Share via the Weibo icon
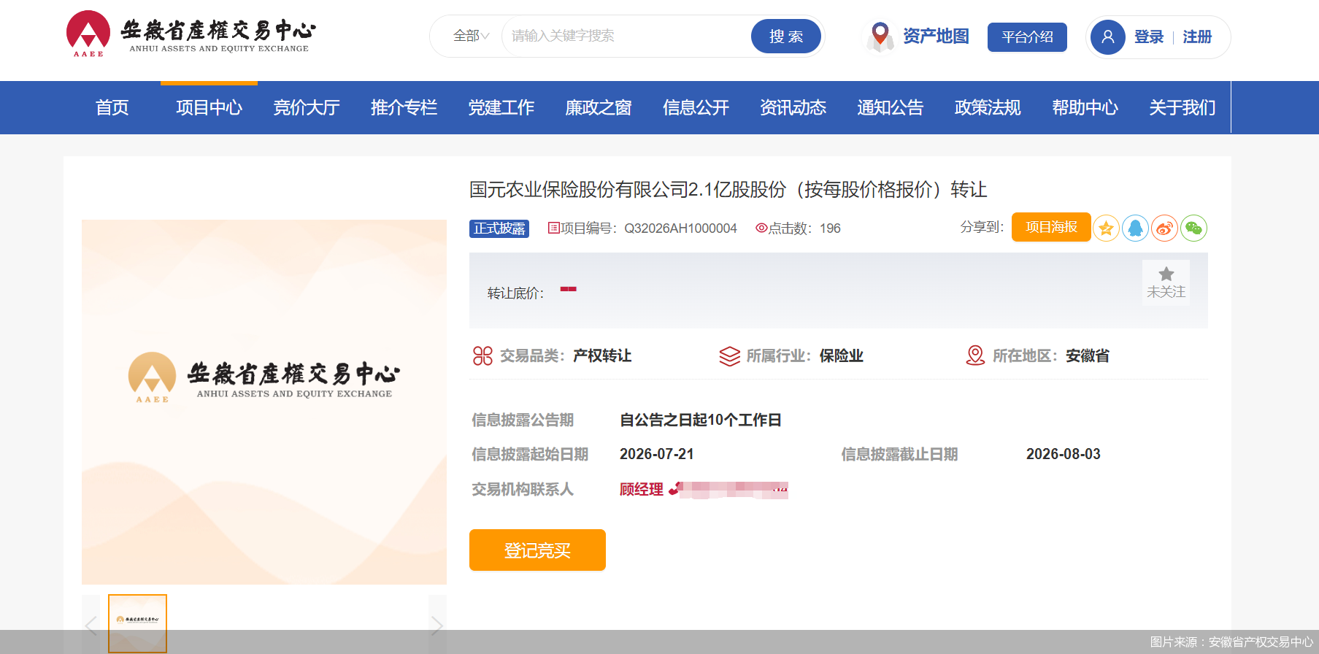 pyautogui.click(x=1164, y=228)
